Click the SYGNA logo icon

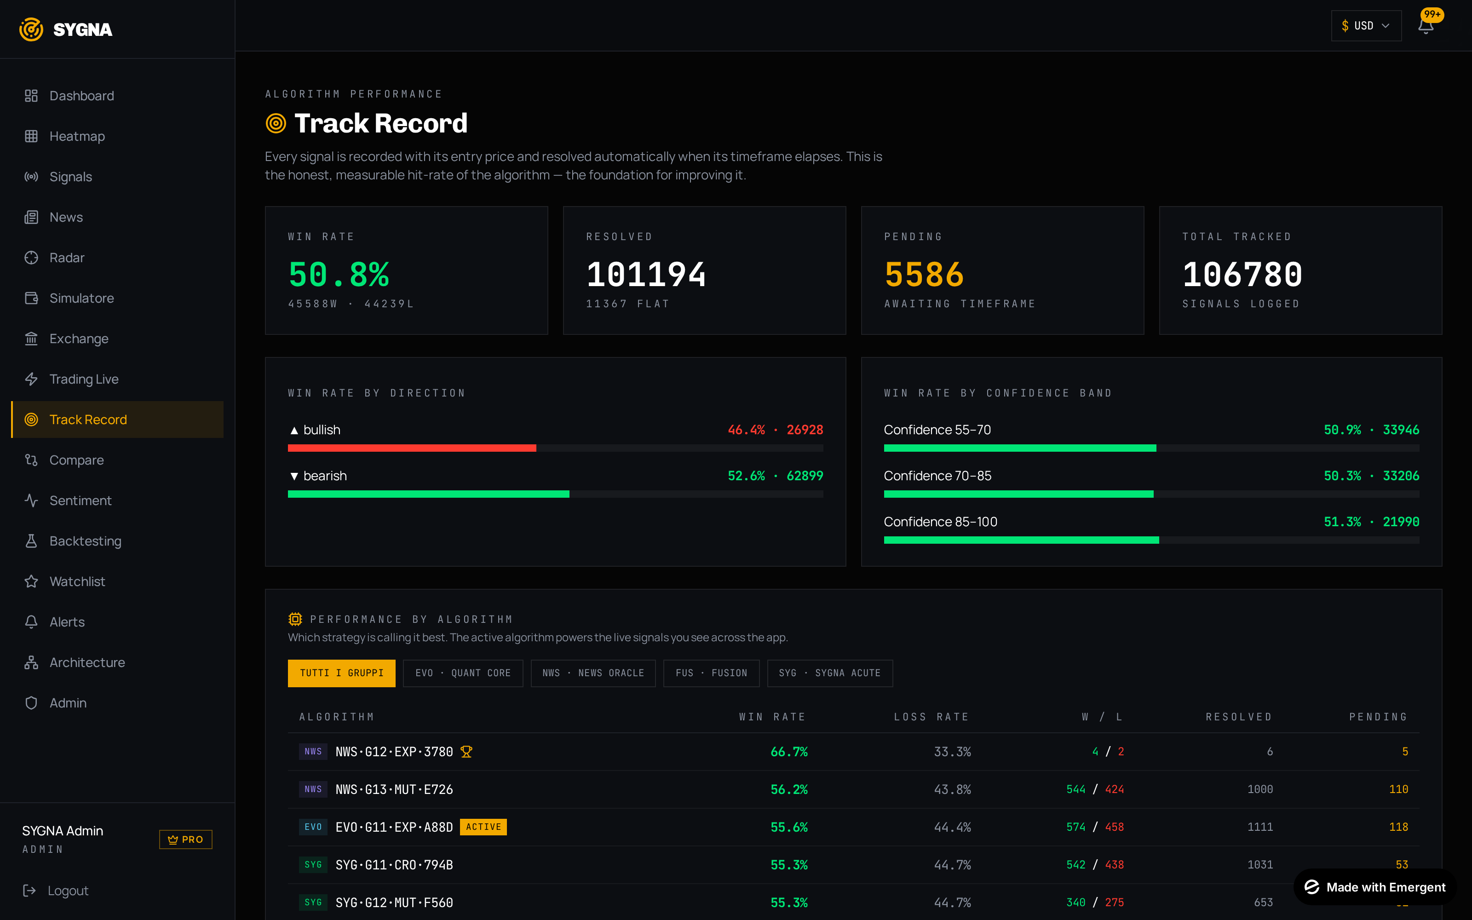(31, 29)
